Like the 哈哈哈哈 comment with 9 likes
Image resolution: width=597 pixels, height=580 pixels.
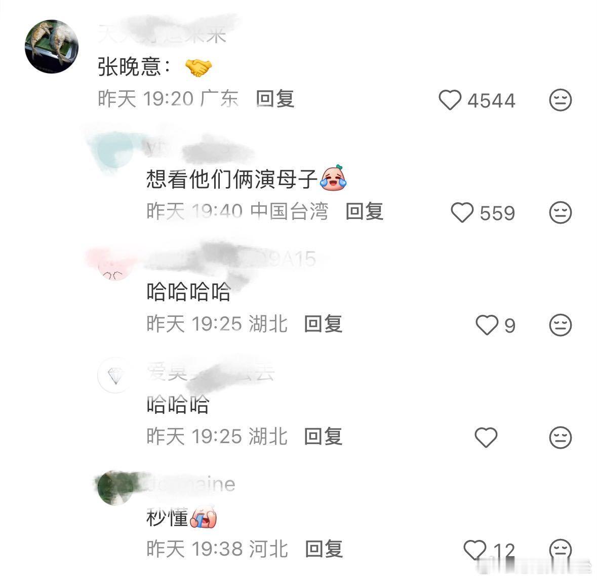(487, 325)
